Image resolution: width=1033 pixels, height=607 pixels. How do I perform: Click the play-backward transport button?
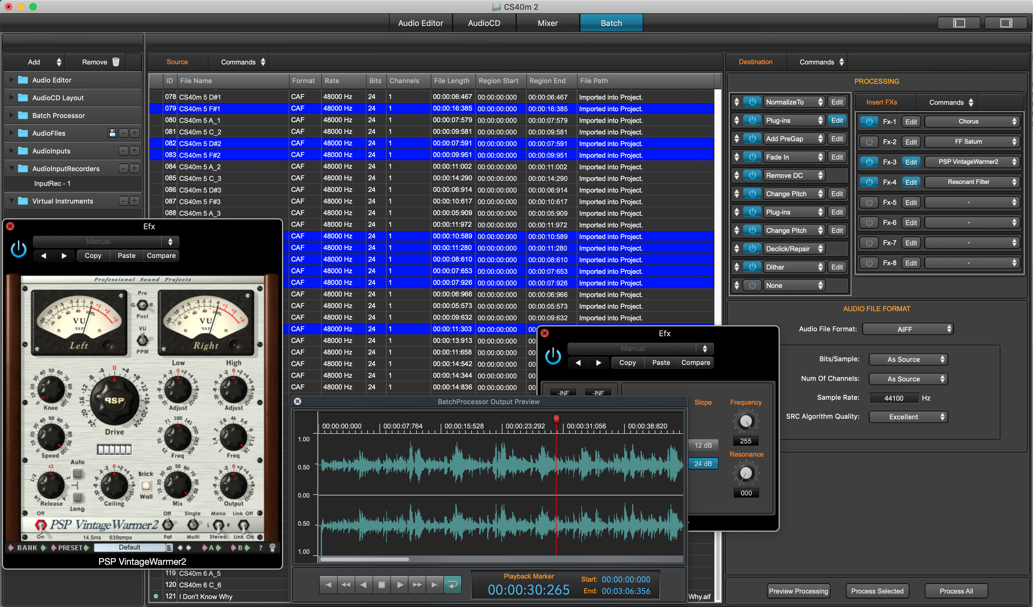coord(363,585)
